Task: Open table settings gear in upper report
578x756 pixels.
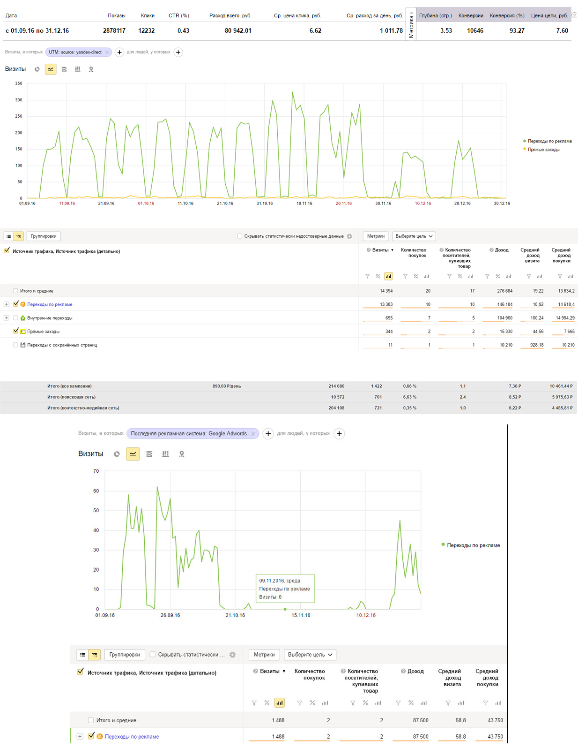Action: click(349, 236)
